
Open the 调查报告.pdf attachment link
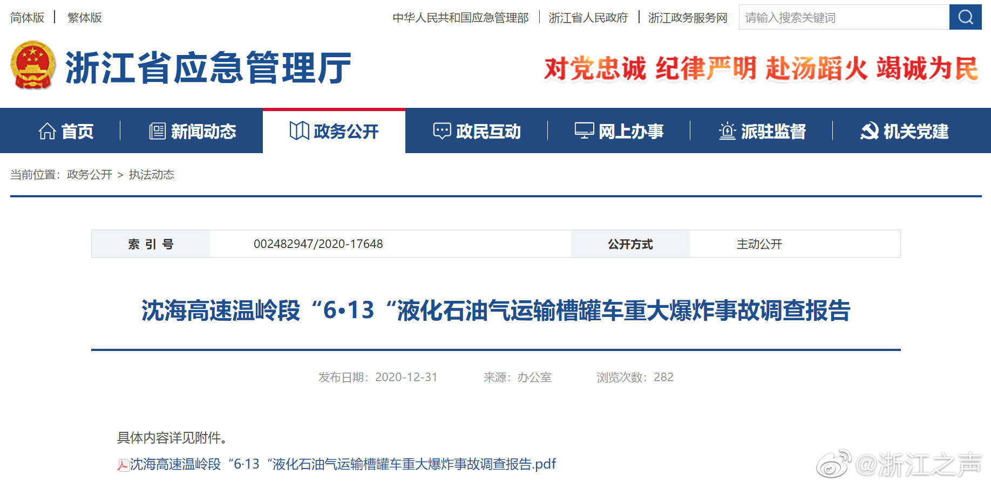(x=343, y=464)
